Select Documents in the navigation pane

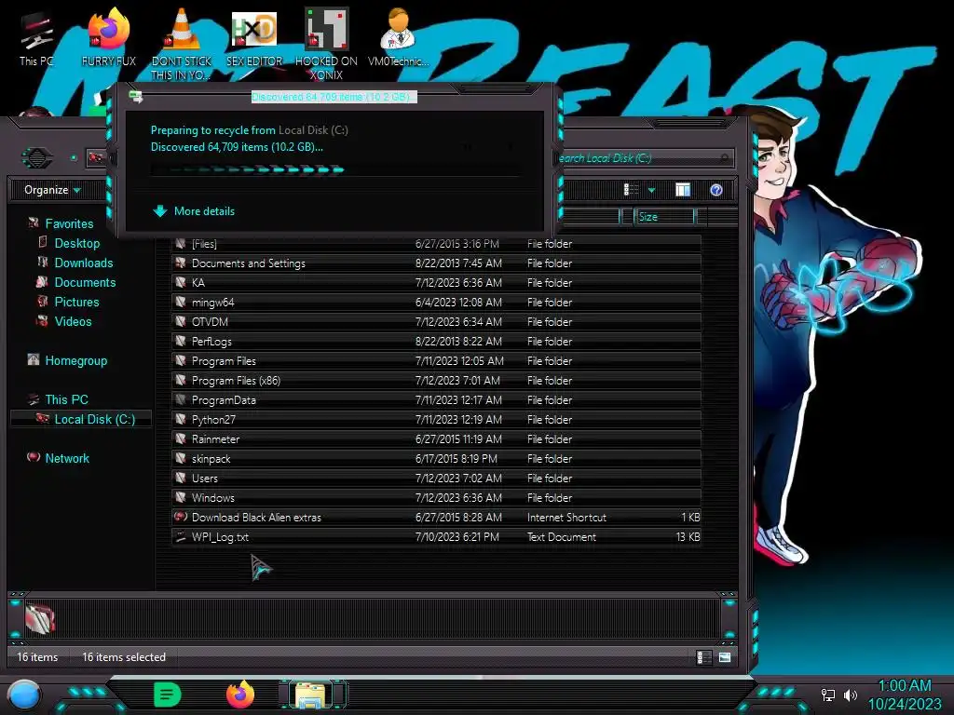[76, 282]
